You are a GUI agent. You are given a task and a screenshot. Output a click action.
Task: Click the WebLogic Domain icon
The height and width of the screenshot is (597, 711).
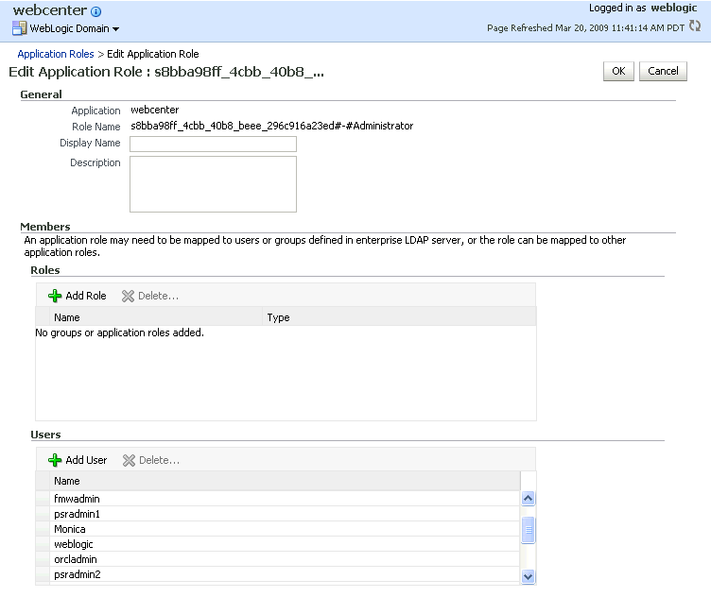click(19, 28)
